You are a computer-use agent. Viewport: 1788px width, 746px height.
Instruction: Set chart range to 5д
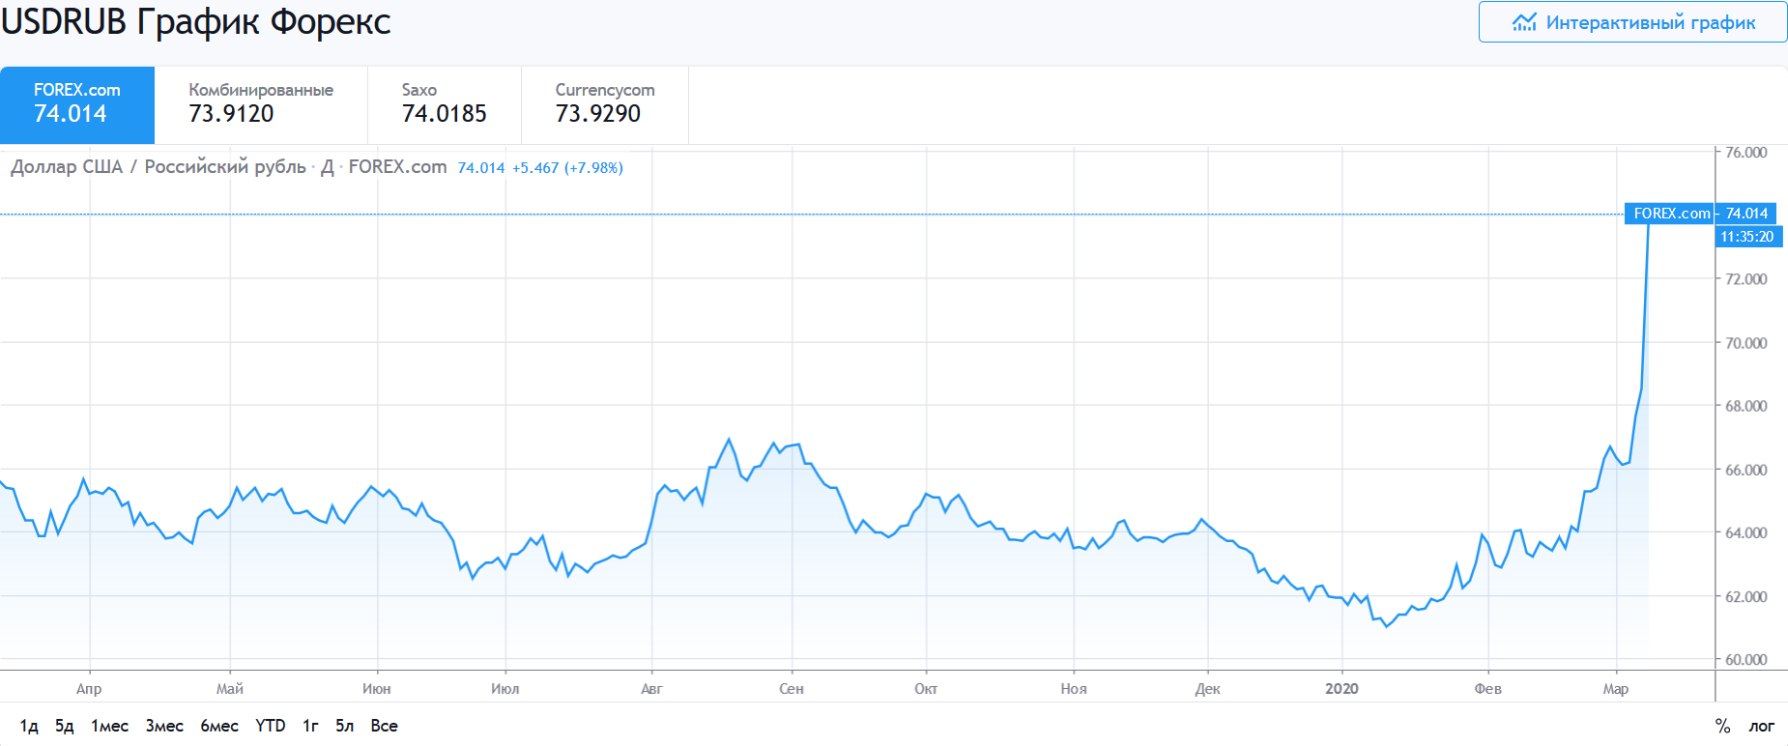pyautogui.click(x=65, y=726)
